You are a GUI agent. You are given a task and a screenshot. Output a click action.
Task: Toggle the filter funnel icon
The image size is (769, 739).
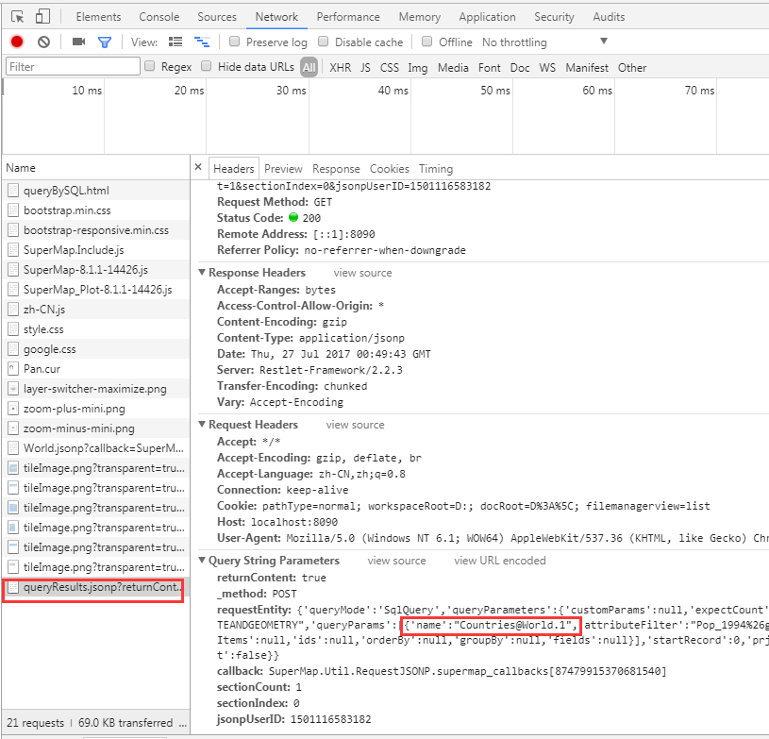point(105,42)
